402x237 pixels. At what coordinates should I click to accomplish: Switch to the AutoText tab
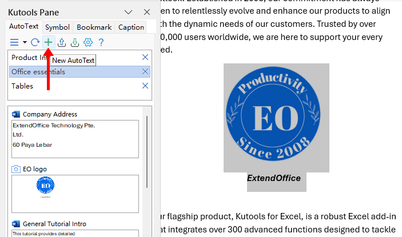[23, 26]
